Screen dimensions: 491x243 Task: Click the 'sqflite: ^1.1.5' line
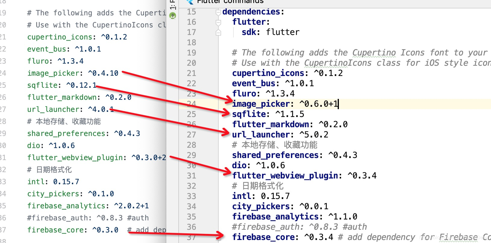point(268,114)
